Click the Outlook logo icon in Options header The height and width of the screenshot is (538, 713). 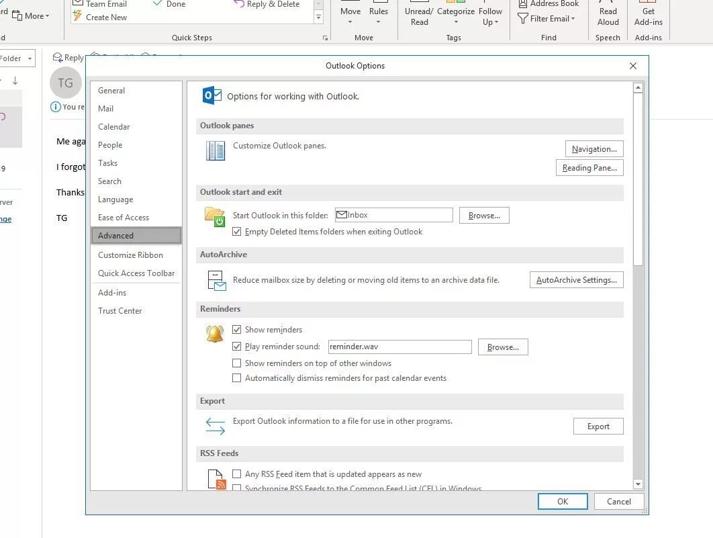211,95
